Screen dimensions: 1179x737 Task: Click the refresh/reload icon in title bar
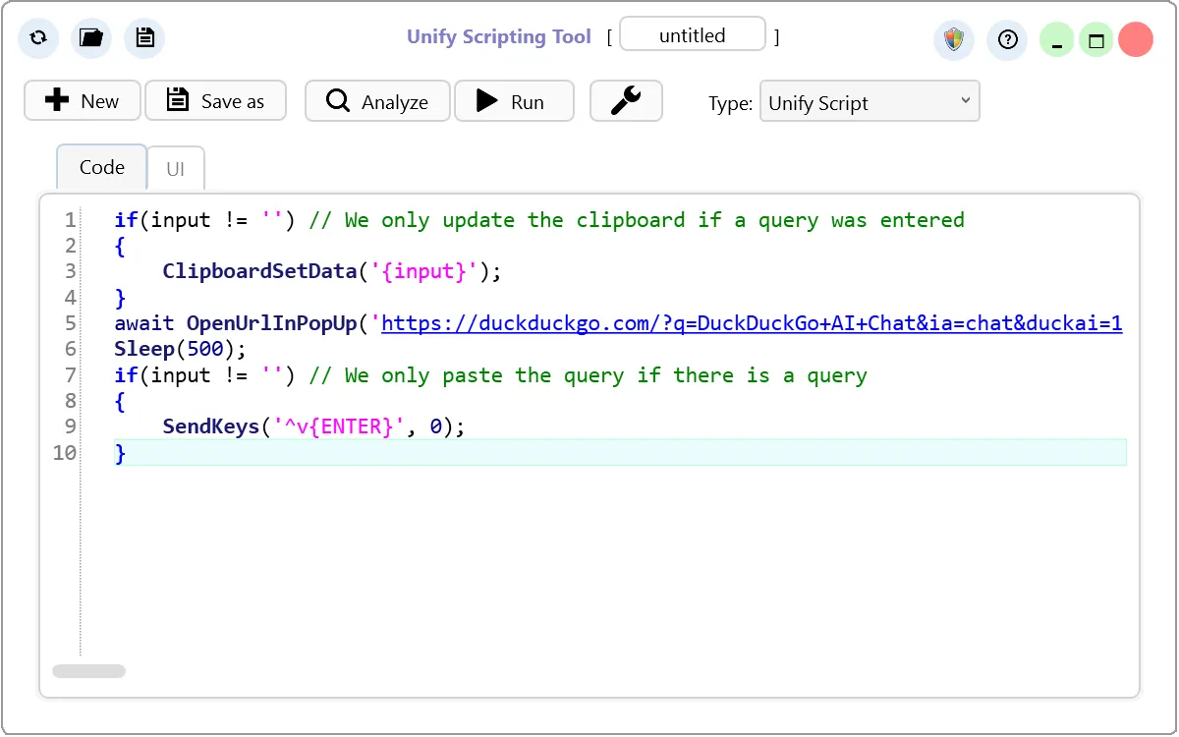[x=38, y=38]
